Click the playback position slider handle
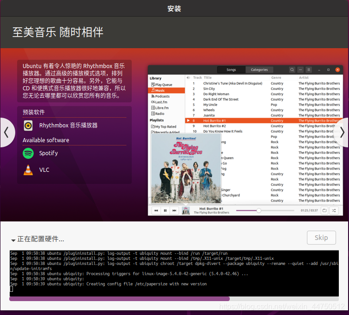This screenshot has height=315, width=349. [259, 210]
